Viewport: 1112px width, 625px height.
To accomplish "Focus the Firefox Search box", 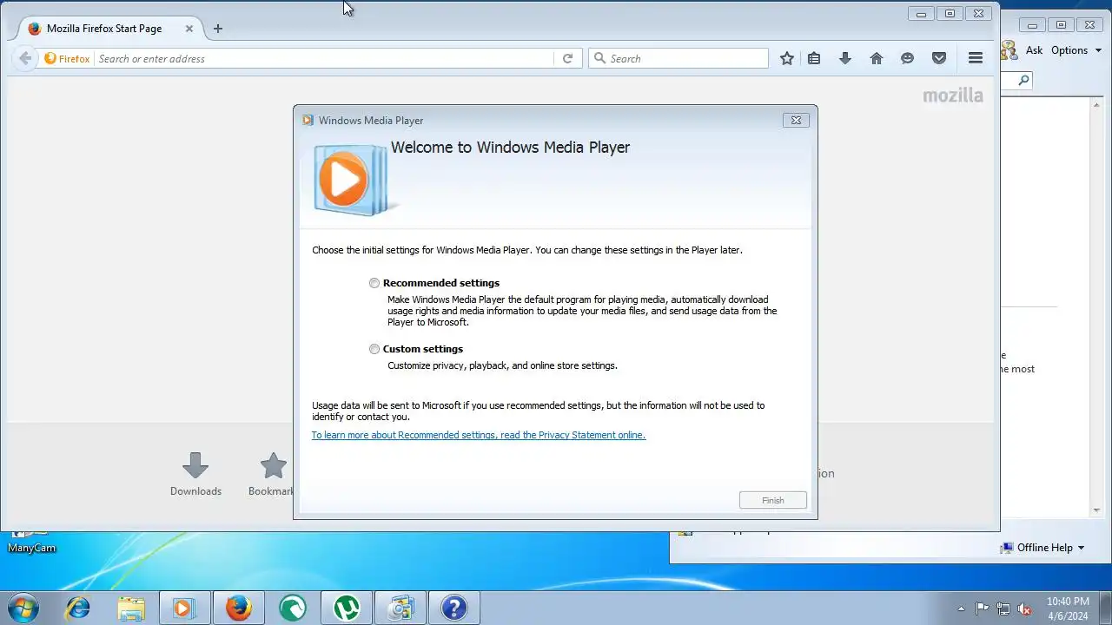I will pyautogui.click(x=678, y=58).
